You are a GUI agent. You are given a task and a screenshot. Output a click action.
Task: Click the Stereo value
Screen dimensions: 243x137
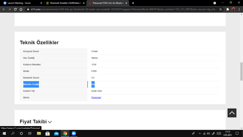coord(94,58)
